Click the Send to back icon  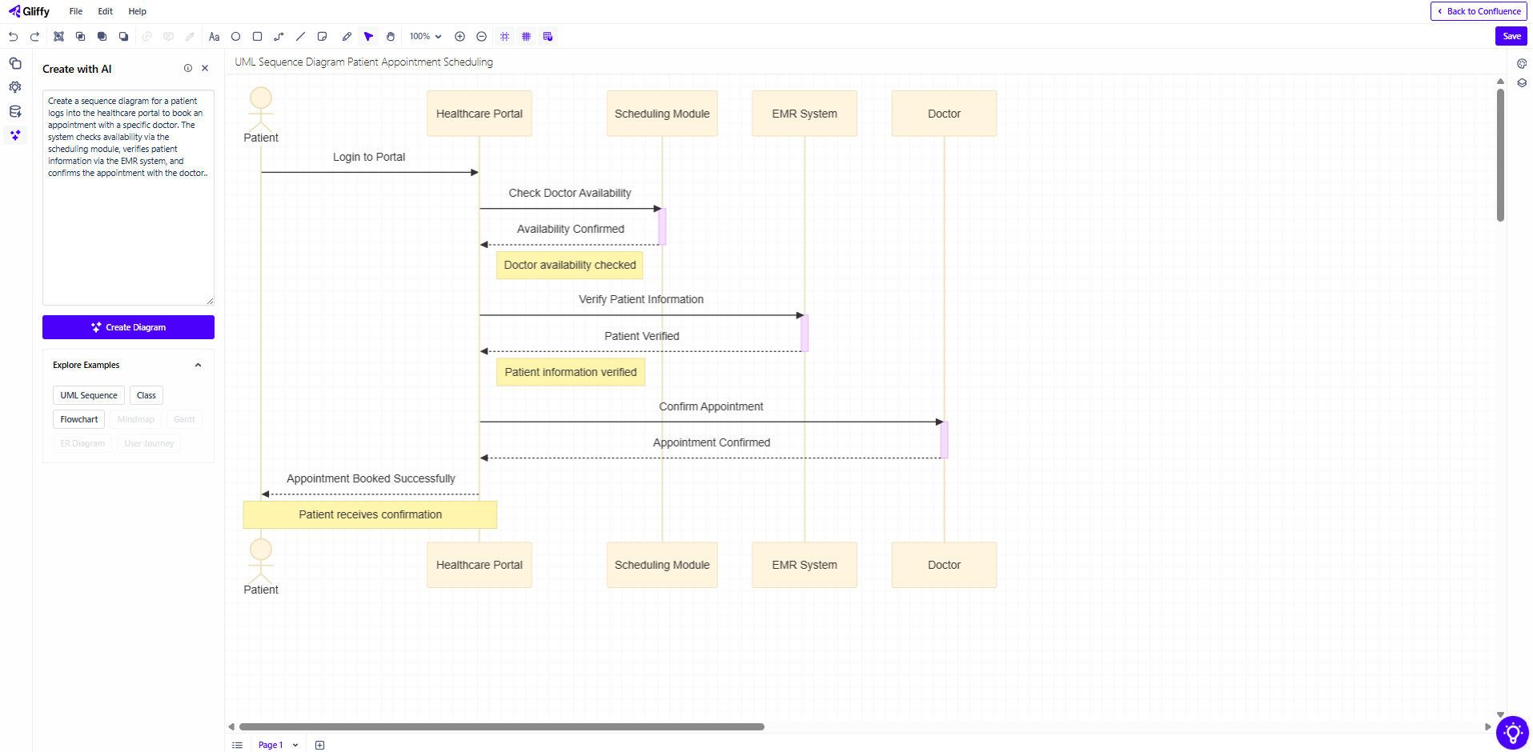pos(123,37)
